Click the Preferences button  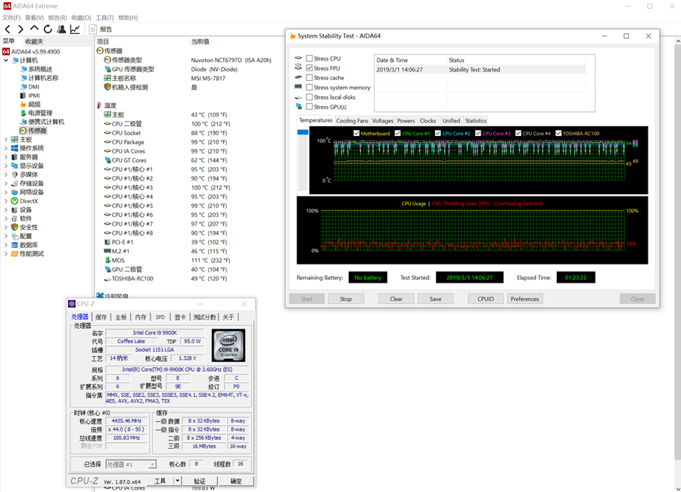point(524,299)
